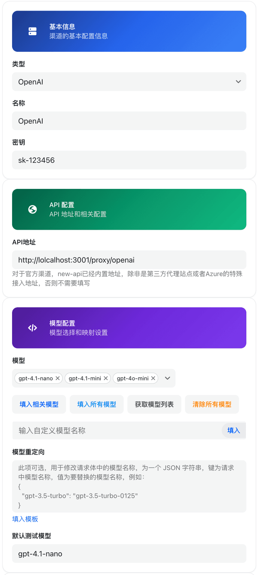The image size is (258, 575).
Task: Remove the gpt-4.1-mini model tag
Action: coord(106,378)
